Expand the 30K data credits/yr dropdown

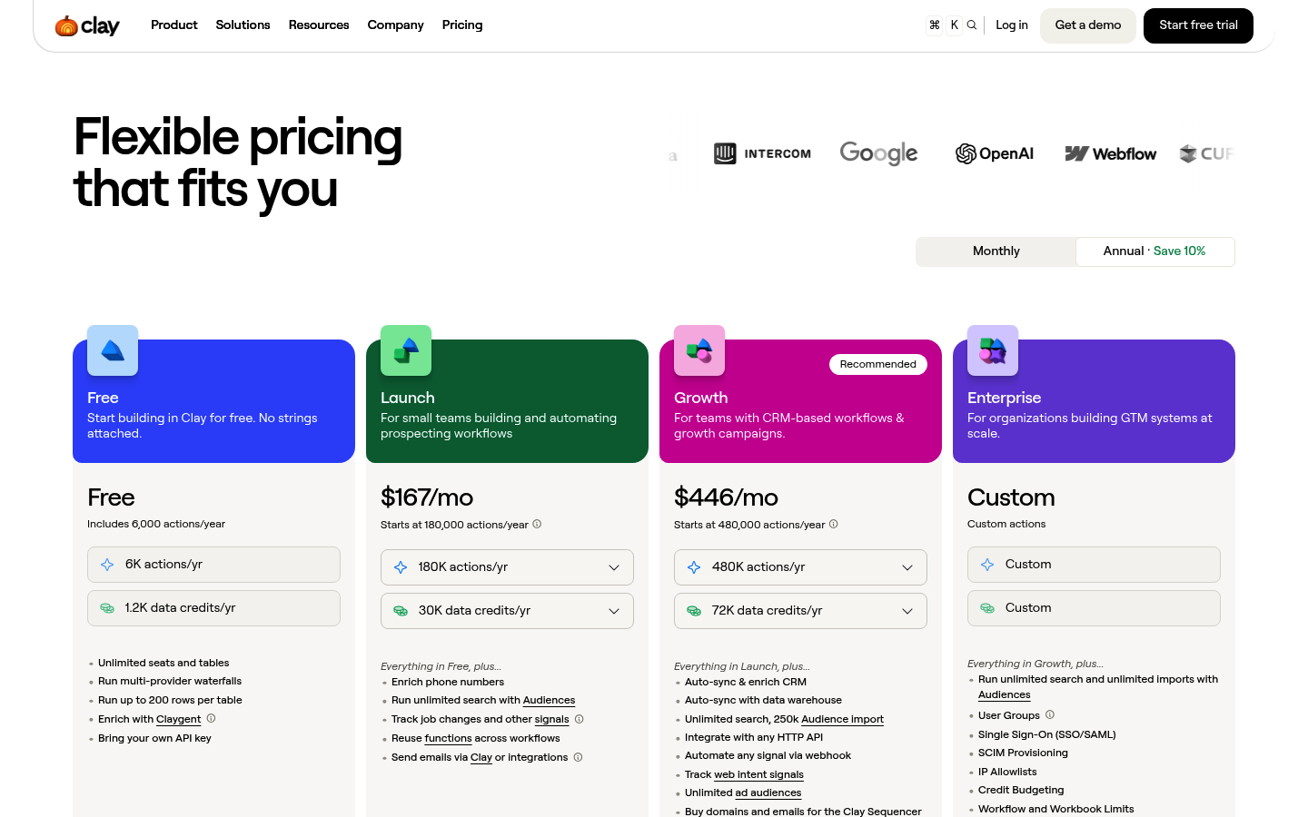507,611
